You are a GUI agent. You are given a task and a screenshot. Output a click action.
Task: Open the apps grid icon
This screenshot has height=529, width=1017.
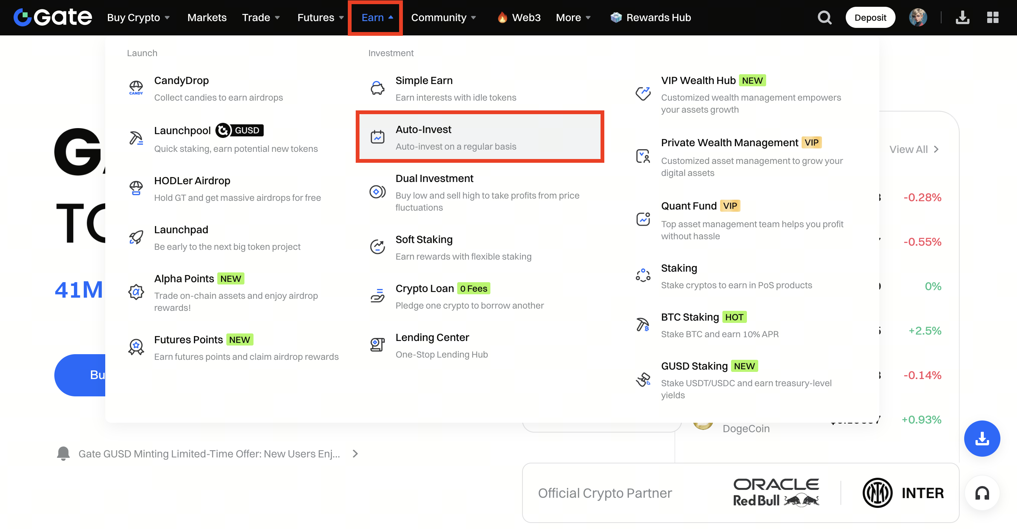pos(992,18)
